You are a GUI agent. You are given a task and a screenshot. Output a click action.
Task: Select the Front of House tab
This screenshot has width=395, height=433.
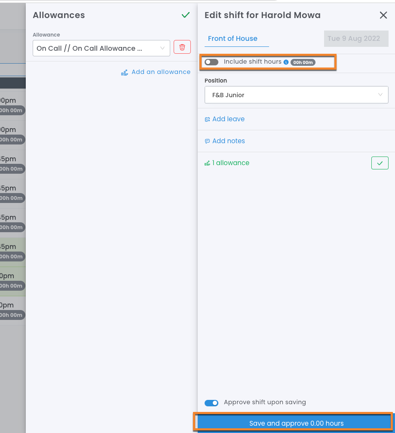[233, 39]
